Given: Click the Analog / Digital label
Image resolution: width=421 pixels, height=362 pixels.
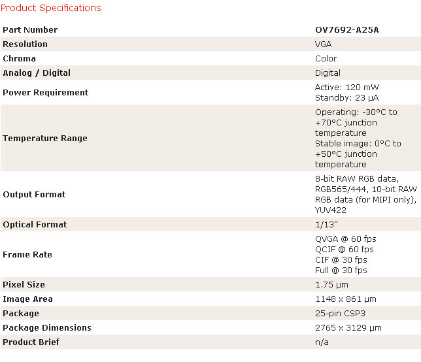Looking at the screenshot, I should pyautogui.click(x=37, y=73).
